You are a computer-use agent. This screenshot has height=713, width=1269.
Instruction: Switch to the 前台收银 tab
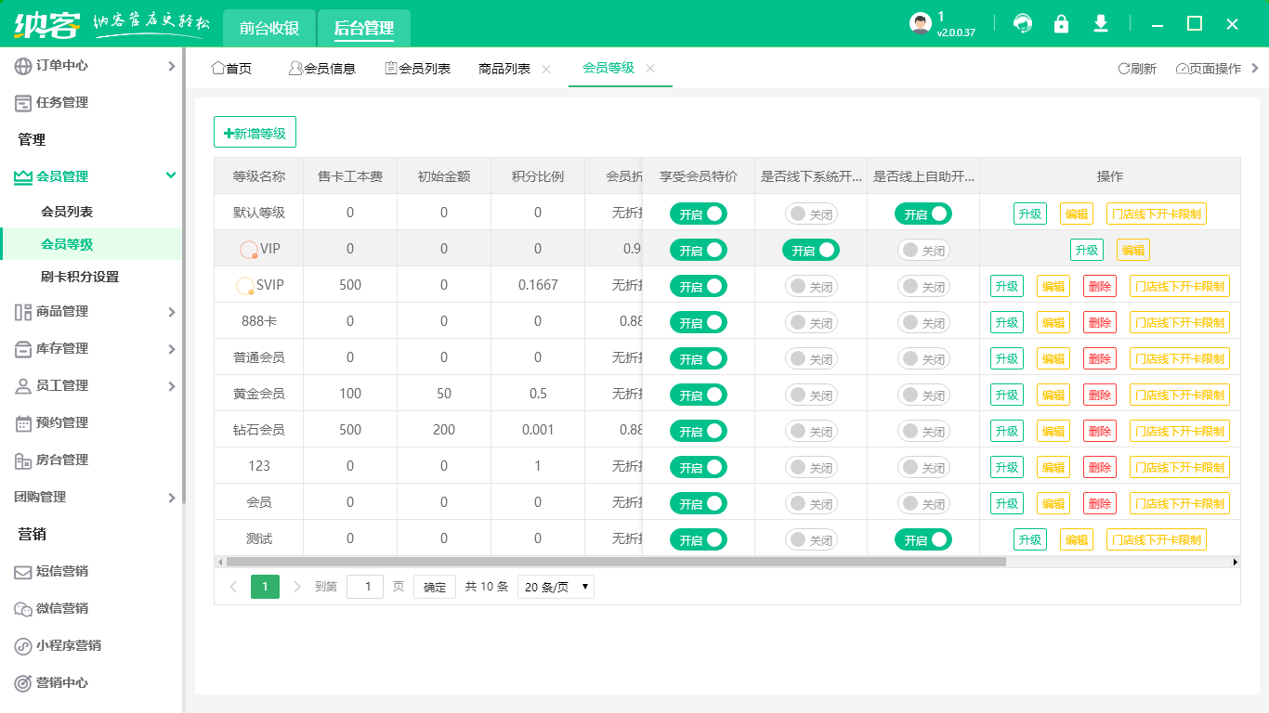pyautogui.click(x=269, y=28)
